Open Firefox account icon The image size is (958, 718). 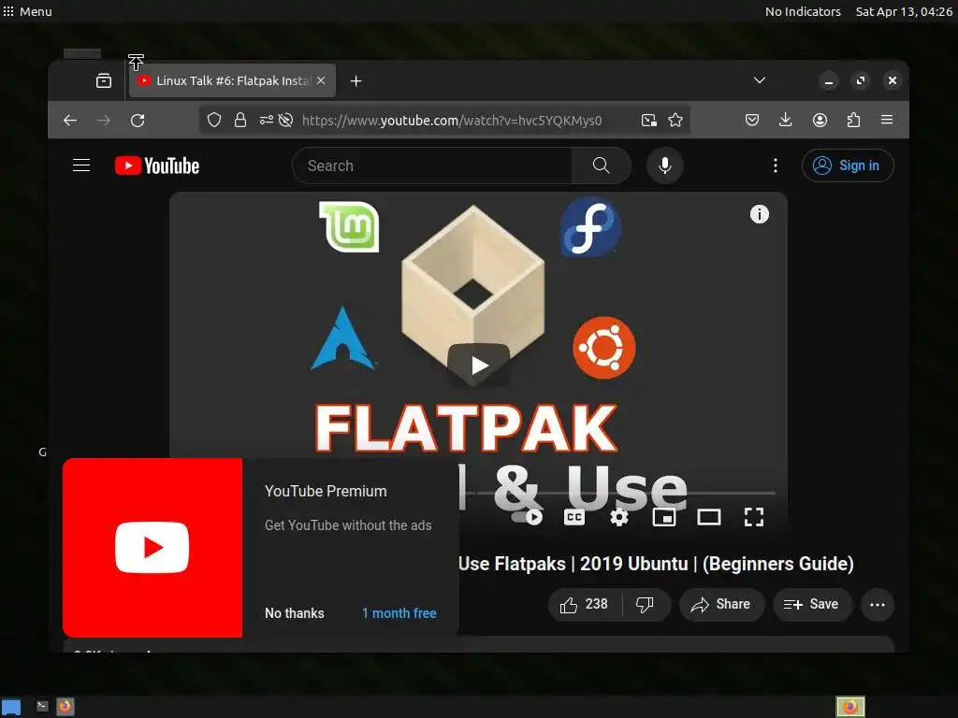click(x=820, y=121)
